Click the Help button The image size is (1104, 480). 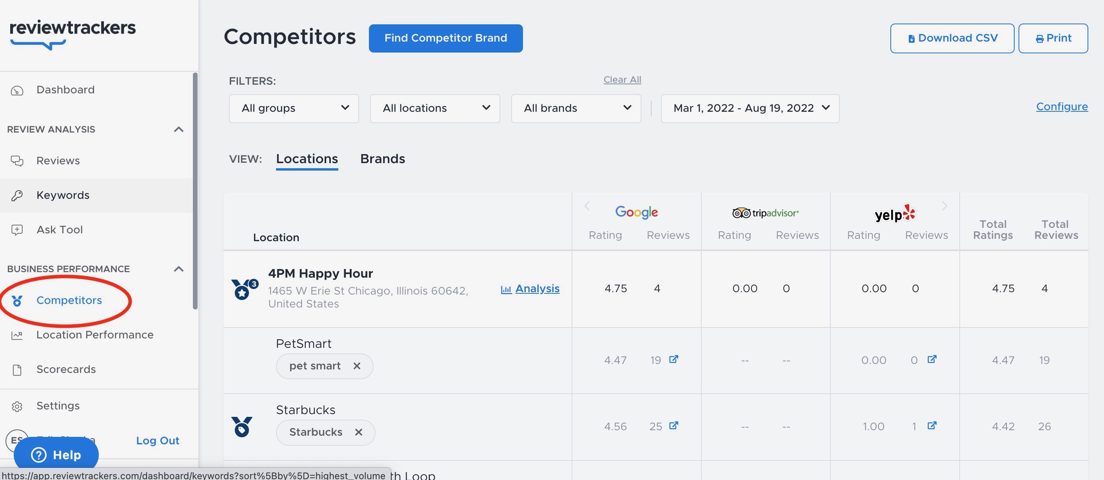pyautogui.click(x=56, y=455)
